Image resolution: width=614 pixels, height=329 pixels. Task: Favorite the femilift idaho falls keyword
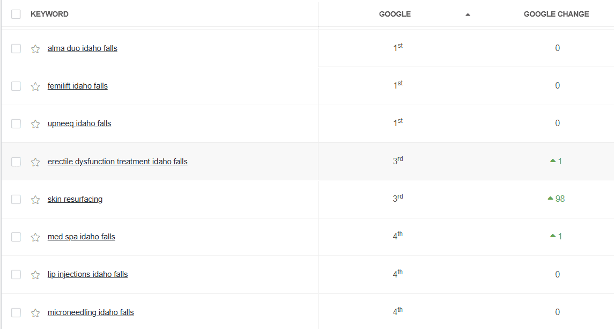[35, 86]
